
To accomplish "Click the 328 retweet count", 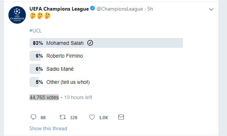I will click(x=74, y=118).
